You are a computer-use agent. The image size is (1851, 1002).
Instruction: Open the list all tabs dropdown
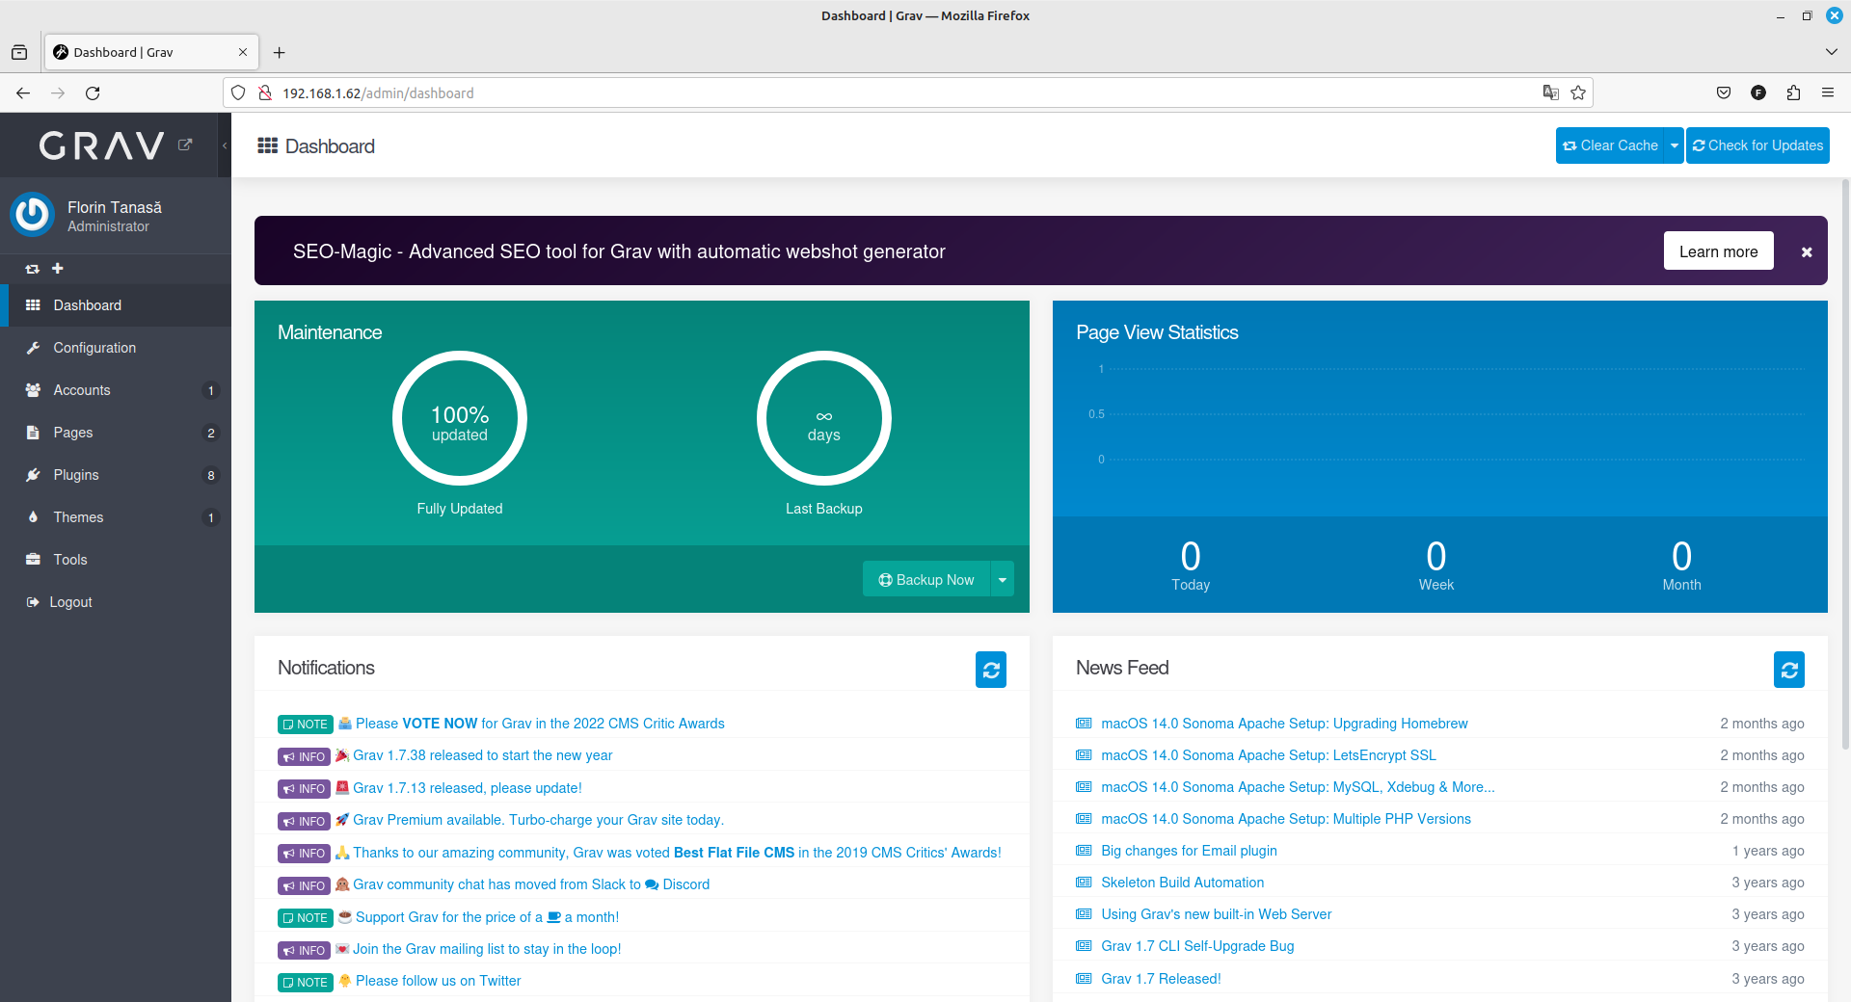coord(1831,52)
